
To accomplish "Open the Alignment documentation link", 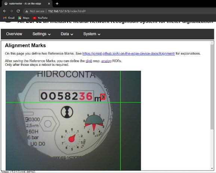I will click(129, 54).
